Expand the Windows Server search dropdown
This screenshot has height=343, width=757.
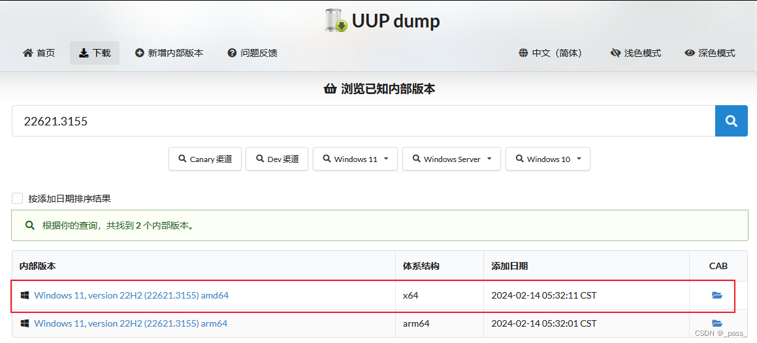point(452,159)
